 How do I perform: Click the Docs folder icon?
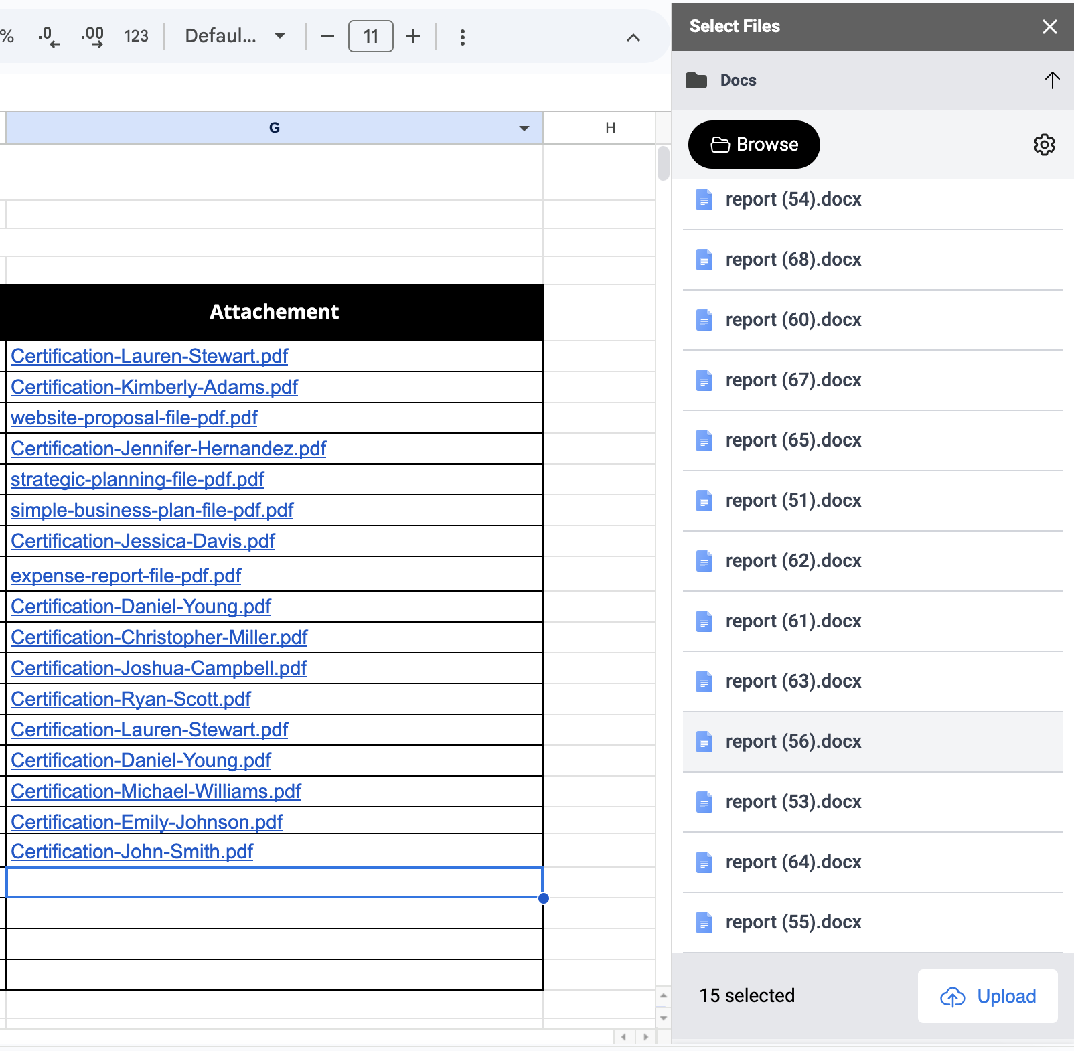point(696,80)
